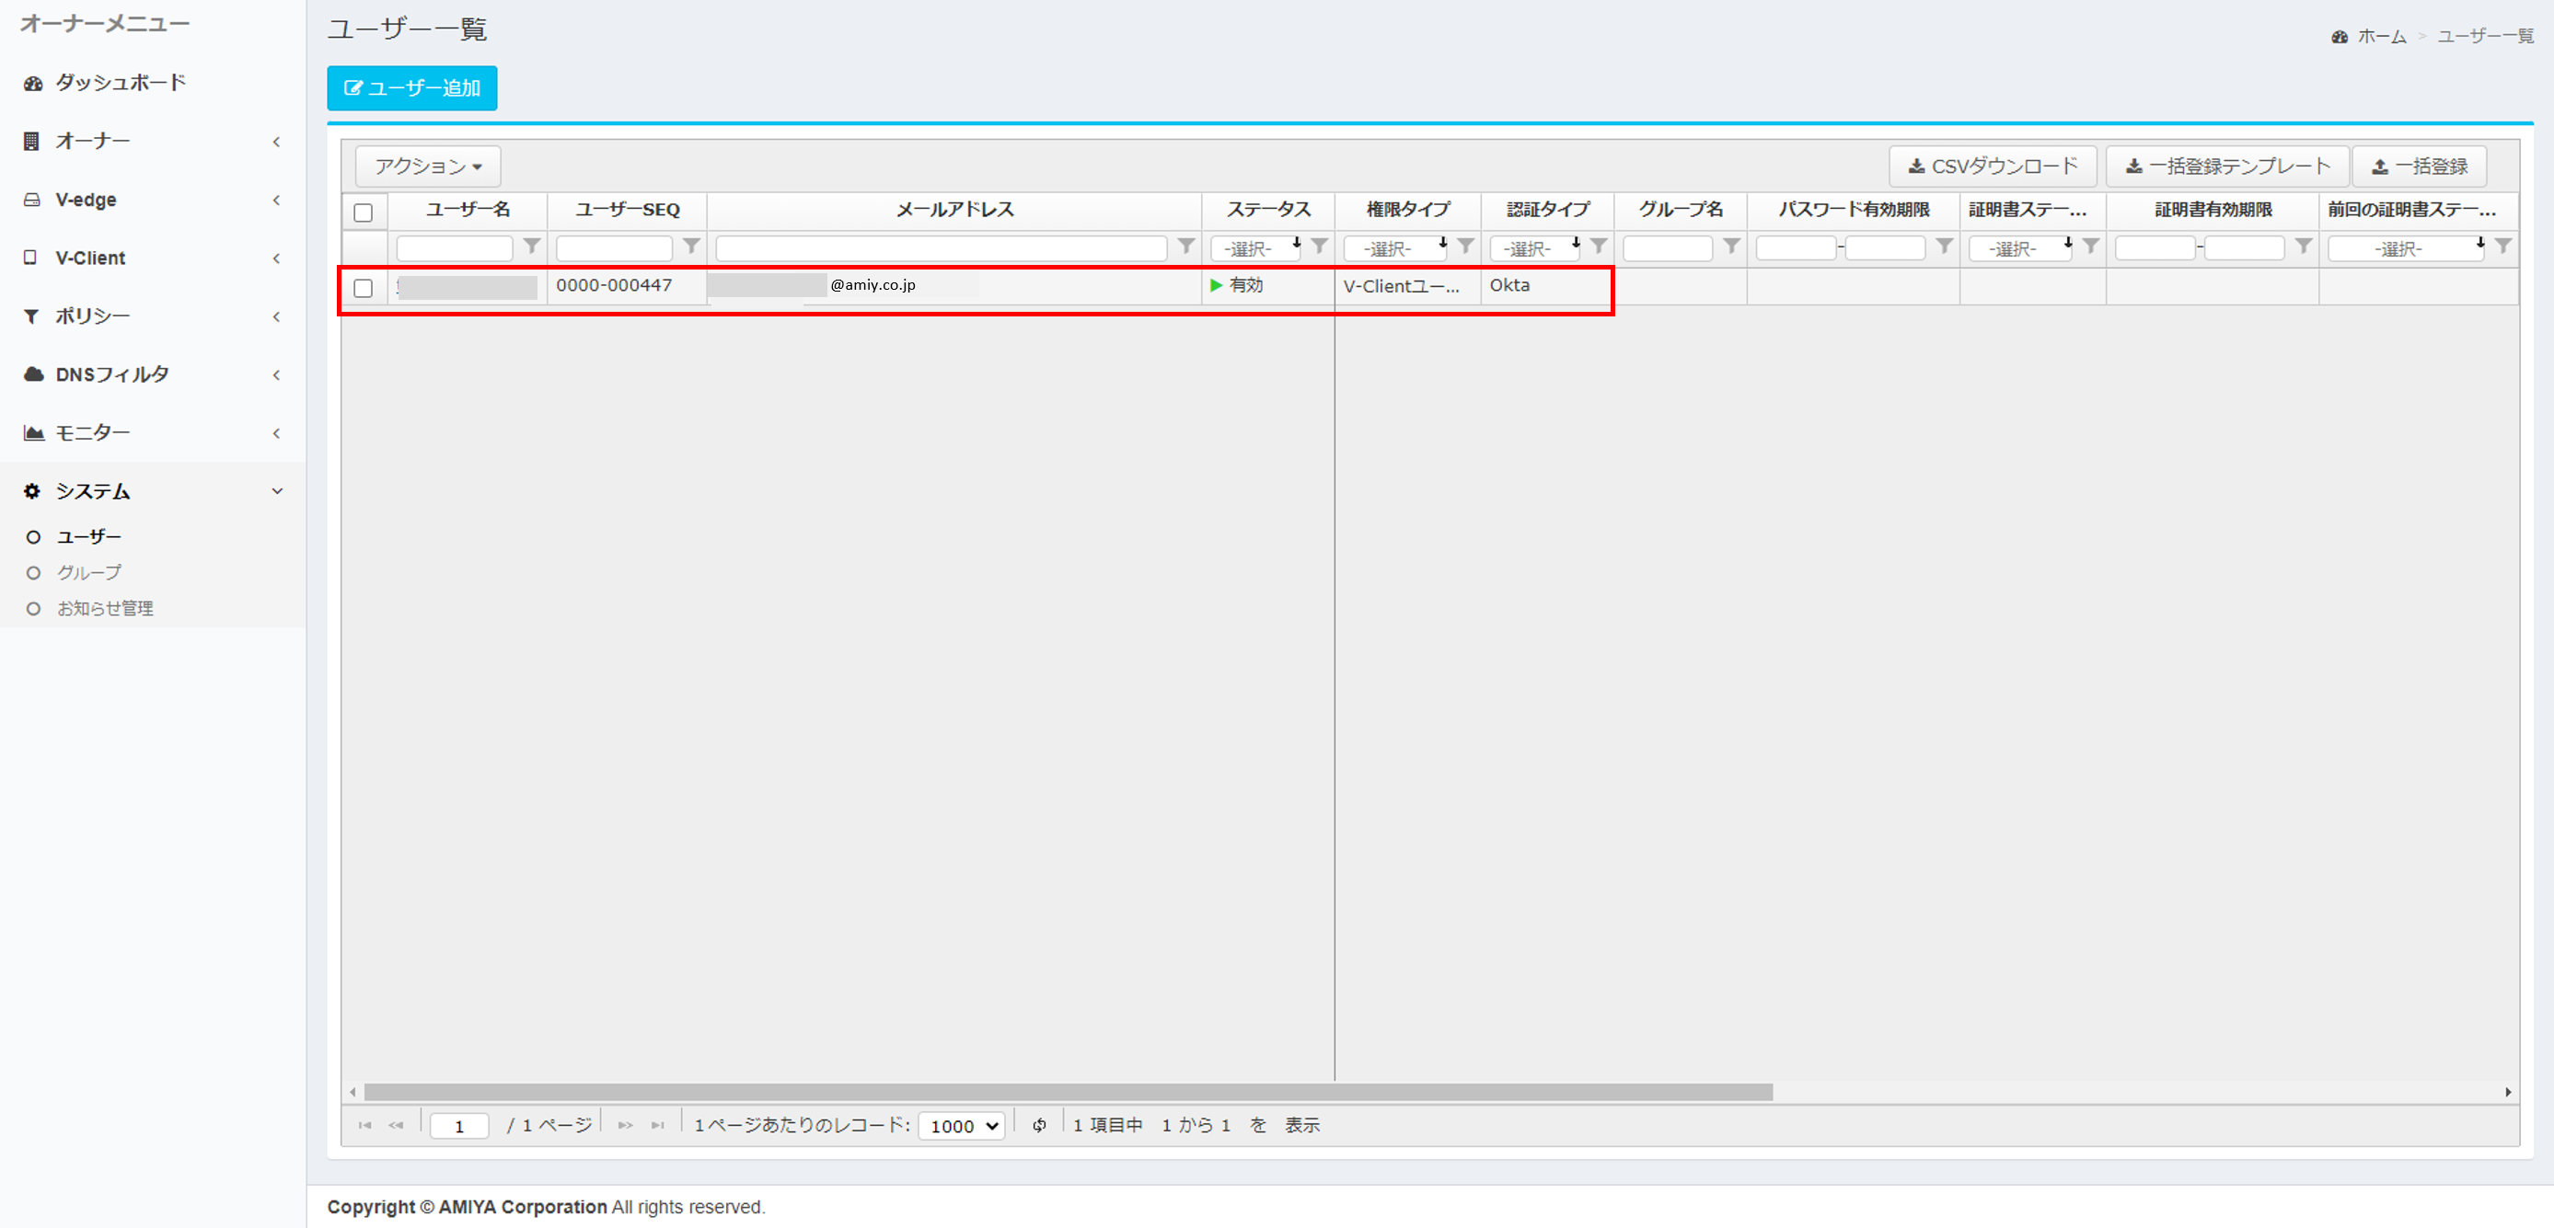The height and width of the screenshot is (1228, 2554).
Task: Check the row checkbox for 0000-000447
Action: point(363,287)
